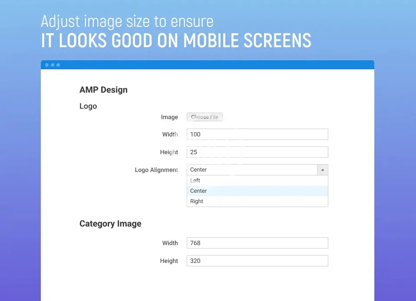Click the third dot in window title bar
416x301 pixels.
coord(58,65)
